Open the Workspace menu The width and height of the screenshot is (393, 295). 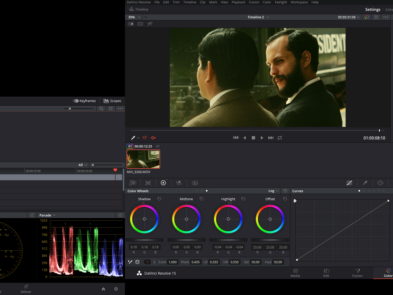pos(299,2)
